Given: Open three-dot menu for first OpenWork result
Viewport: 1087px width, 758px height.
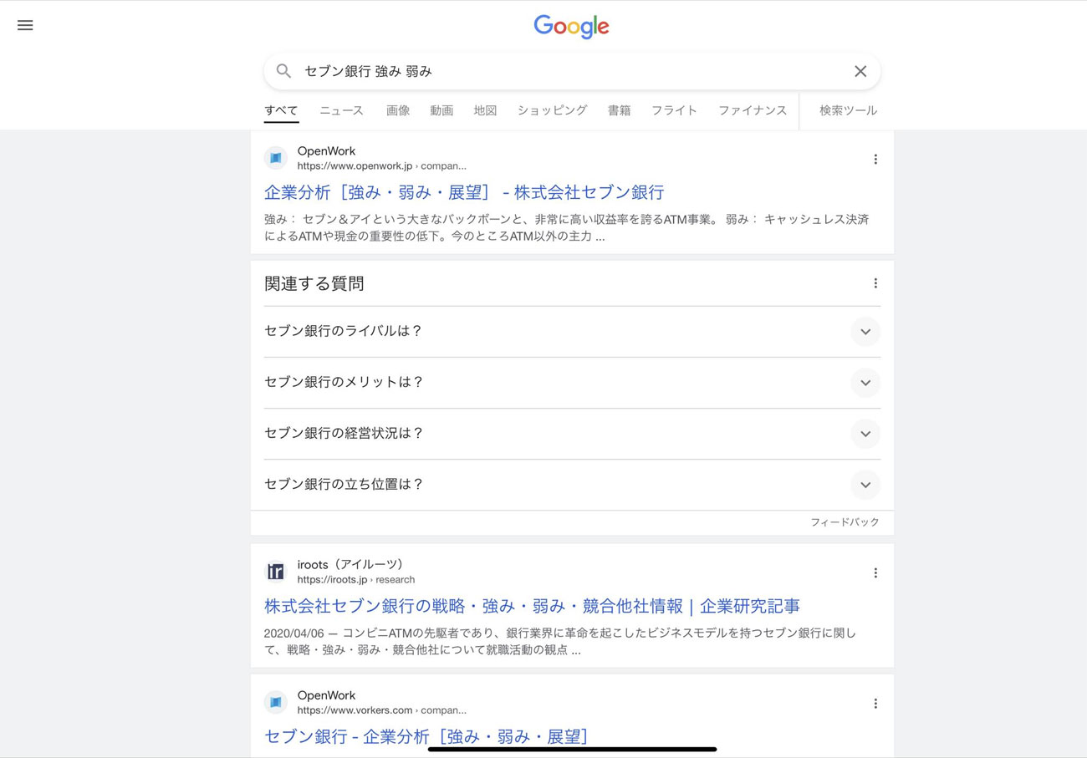Looking at the screenshot, I should tap(875, 159).
